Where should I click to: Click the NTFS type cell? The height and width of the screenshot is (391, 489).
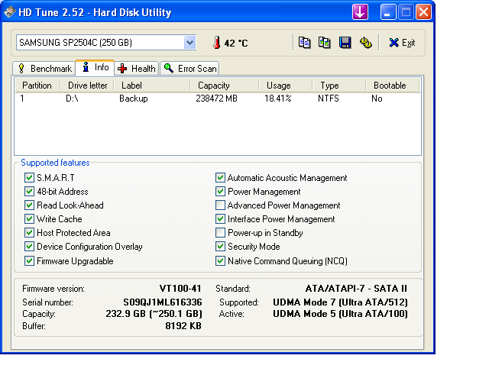[x=329, y=99]
